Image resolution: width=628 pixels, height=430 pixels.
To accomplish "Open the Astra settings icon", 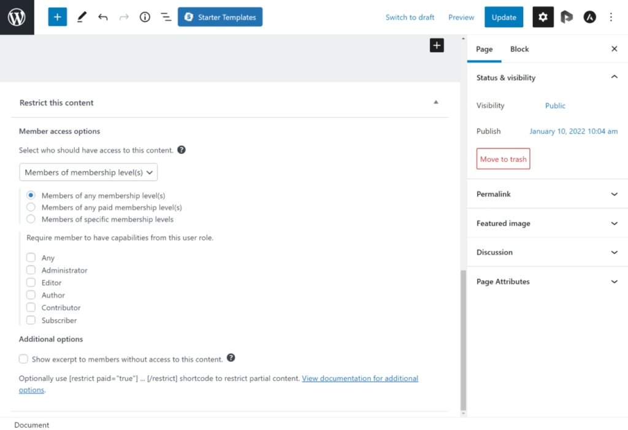I will (x=589, y=17).
